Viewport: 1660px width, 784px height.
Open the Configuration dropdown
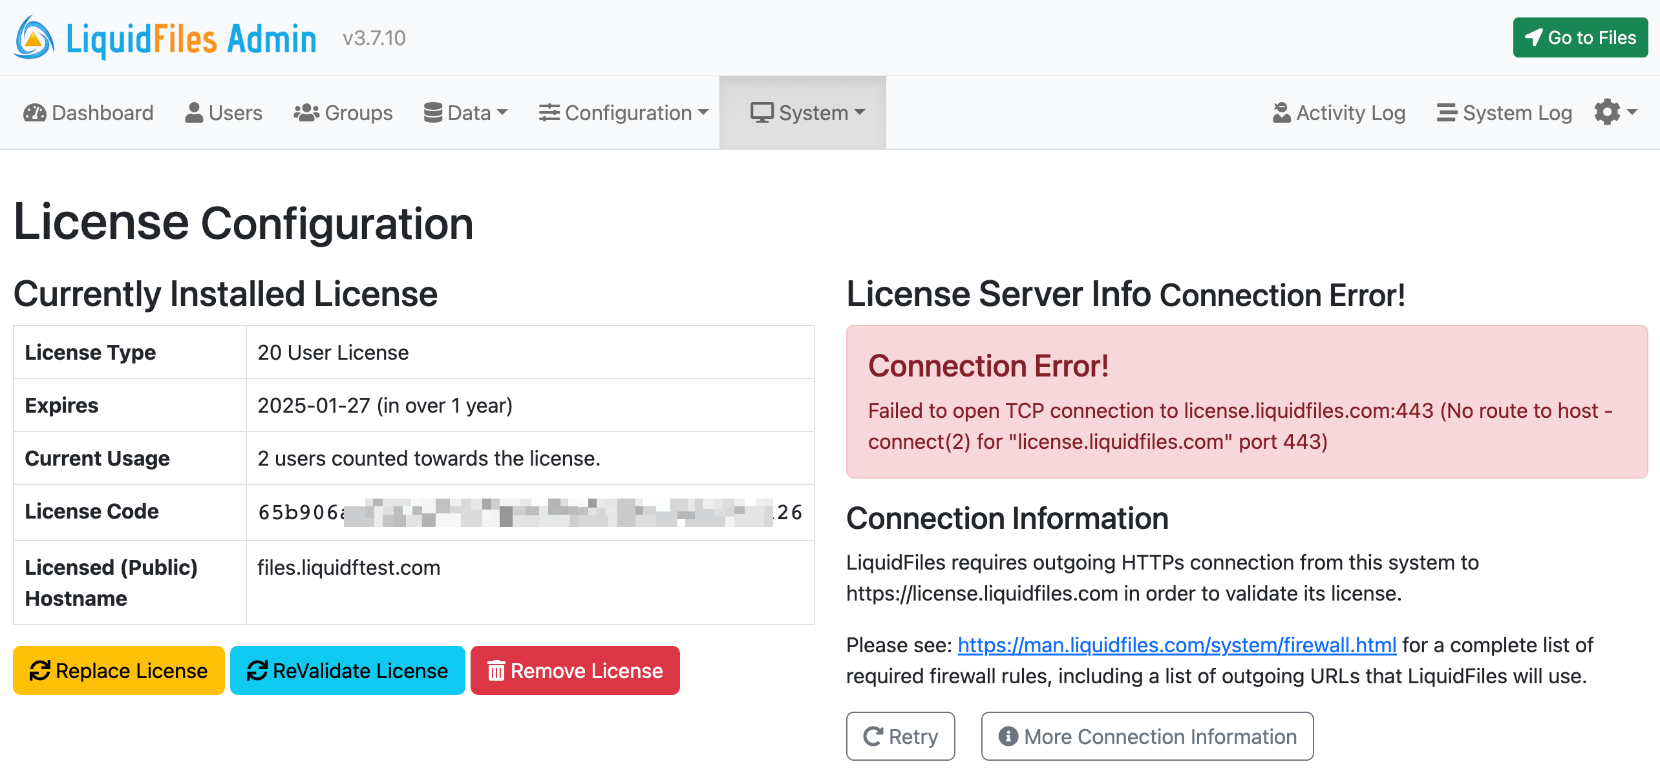pos(623,112)
